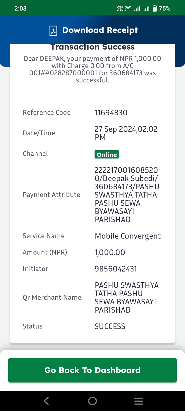Tap the PDF download receipt icon
185x411 pixels.
53,30
